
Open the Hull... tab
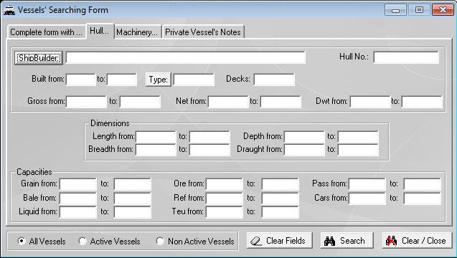click(x=100, y=31)
